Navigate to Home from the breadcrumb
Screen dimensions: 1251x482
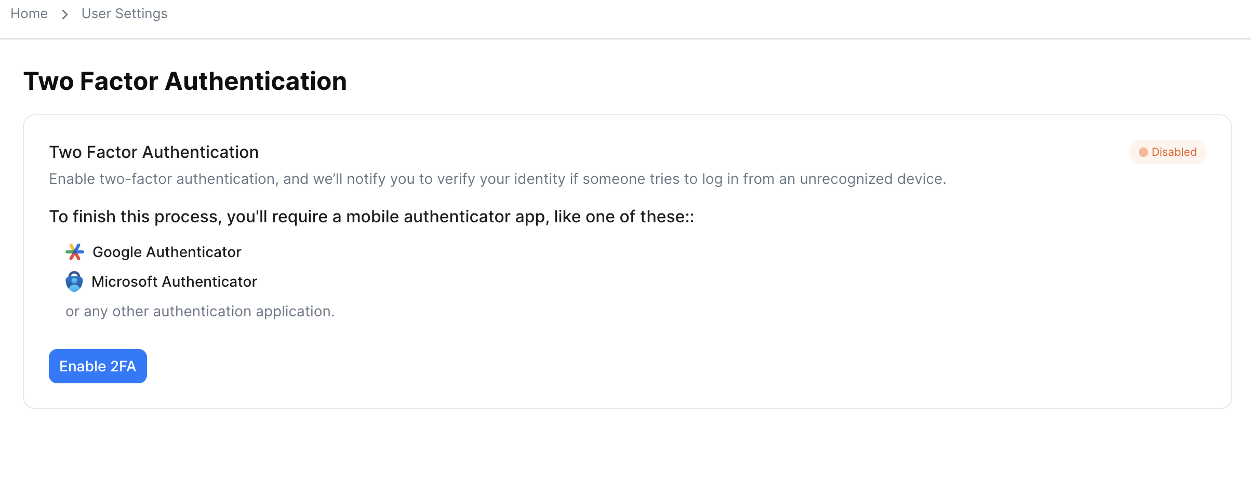coord(29,14)
